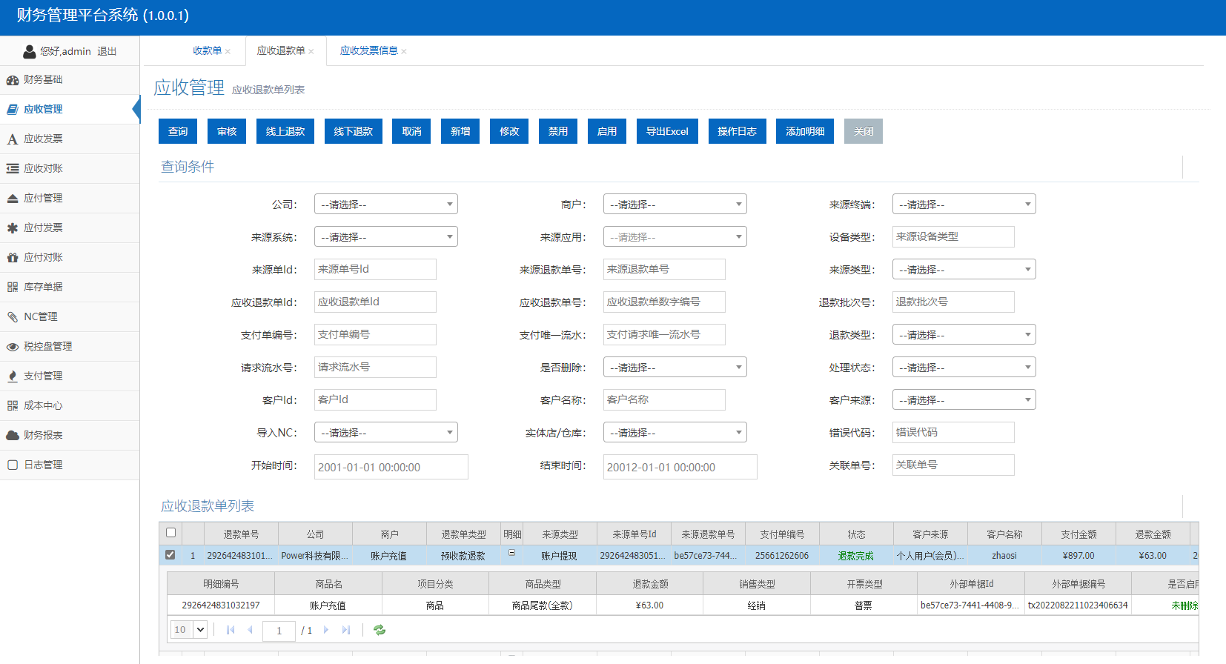Jump to first page with pagination icon

click(231, 630)
